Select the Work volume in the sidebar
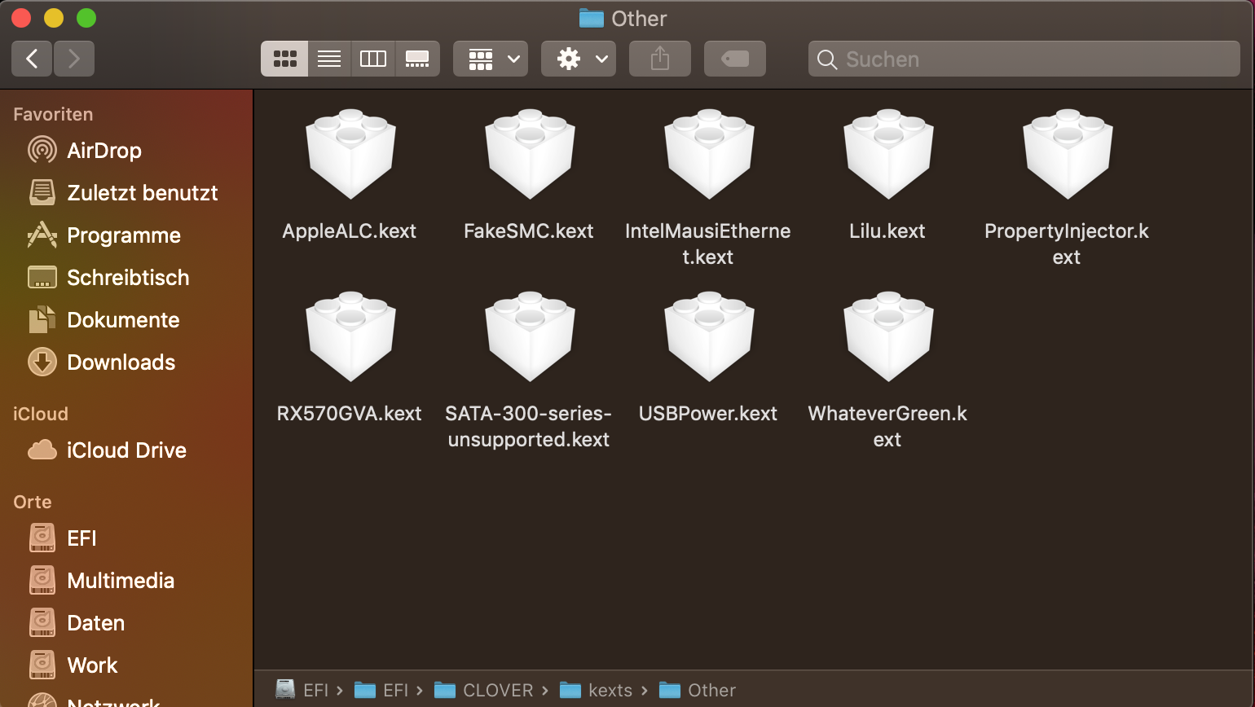The height and width of the screenshot is (707, 1255). click(126, 665)
